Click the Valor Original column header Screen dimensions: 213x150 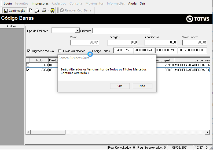pos(165,60)
